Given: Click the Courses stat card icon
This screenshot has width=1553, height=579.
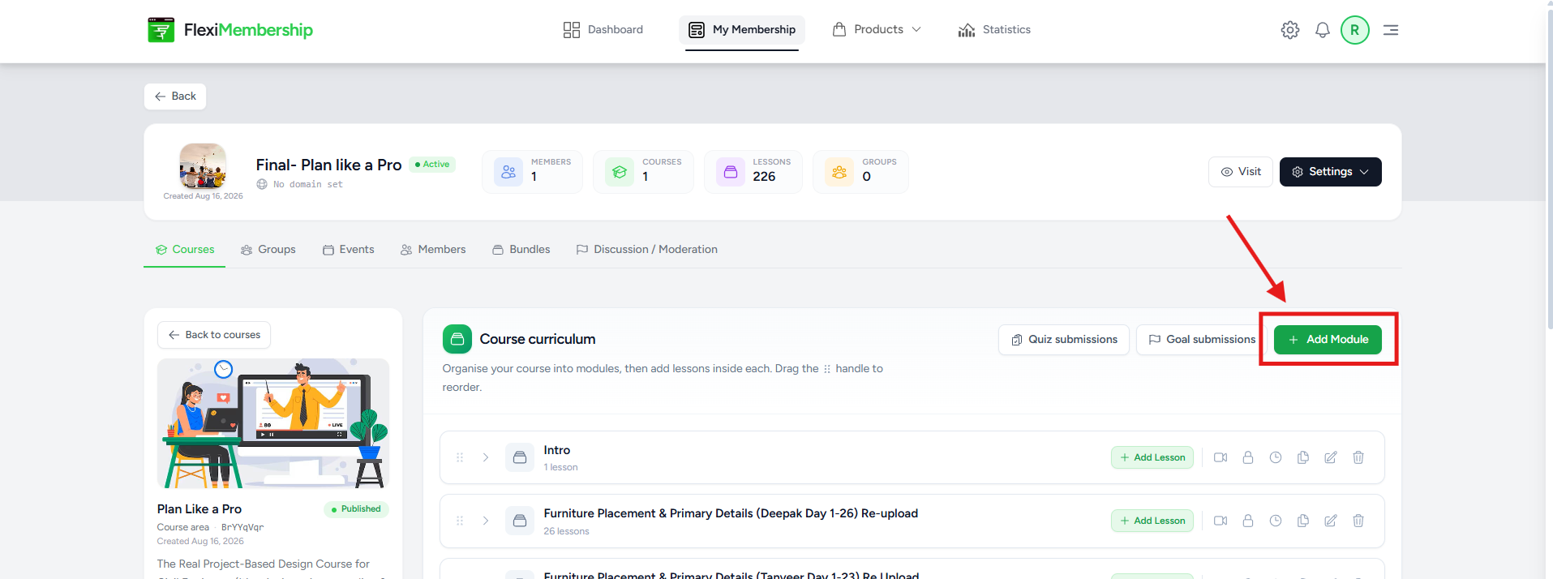Looking at the screenshot, I should pyautogui.click(x=620, y=172).
